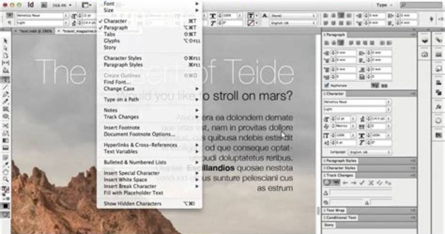Toggle Character panel in Type menu

tap(115, 21)
